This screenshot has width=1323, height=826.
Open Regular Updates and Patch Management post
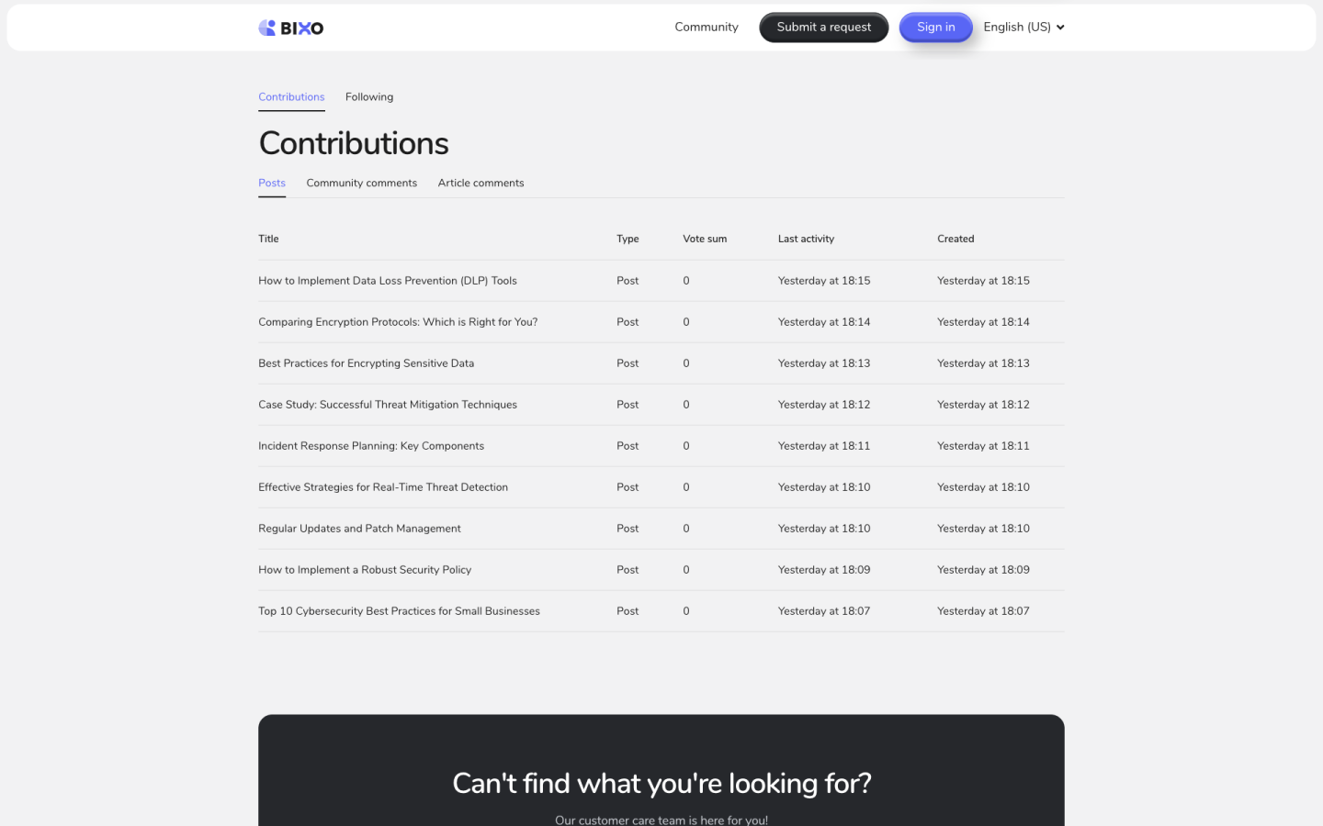pyautogui.click(x=359, y=529)
